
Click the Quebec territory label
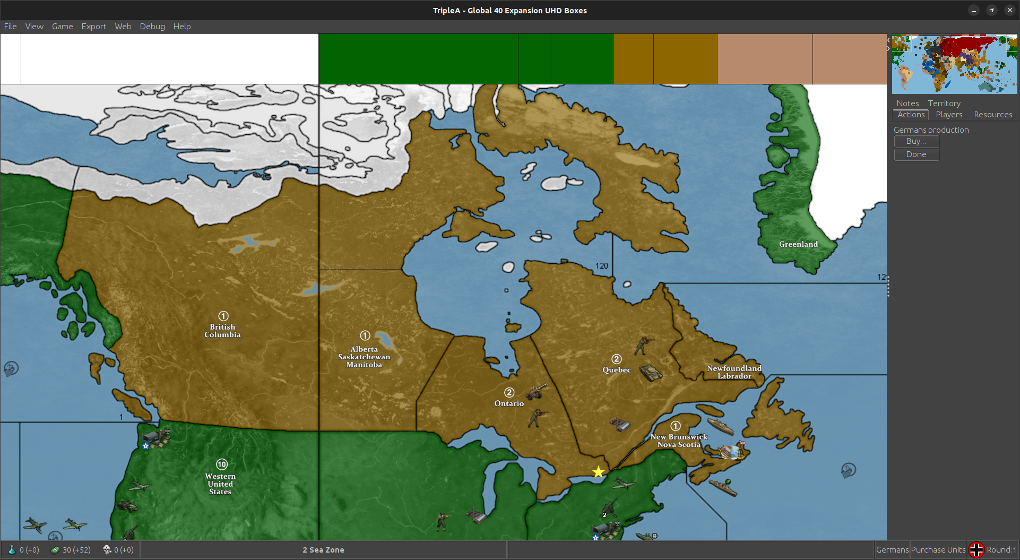point(616,370)
